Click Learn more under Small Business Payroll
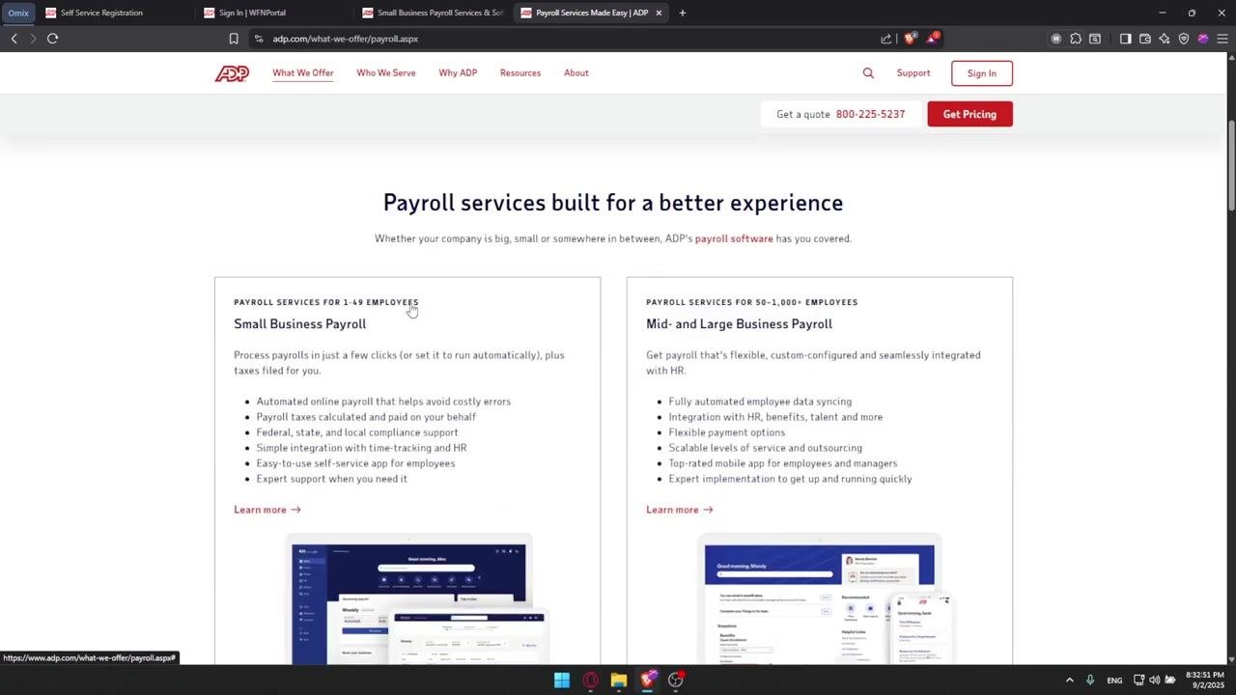The height and width of the screenshot is (695, 1236). click(x=267, y=510)
